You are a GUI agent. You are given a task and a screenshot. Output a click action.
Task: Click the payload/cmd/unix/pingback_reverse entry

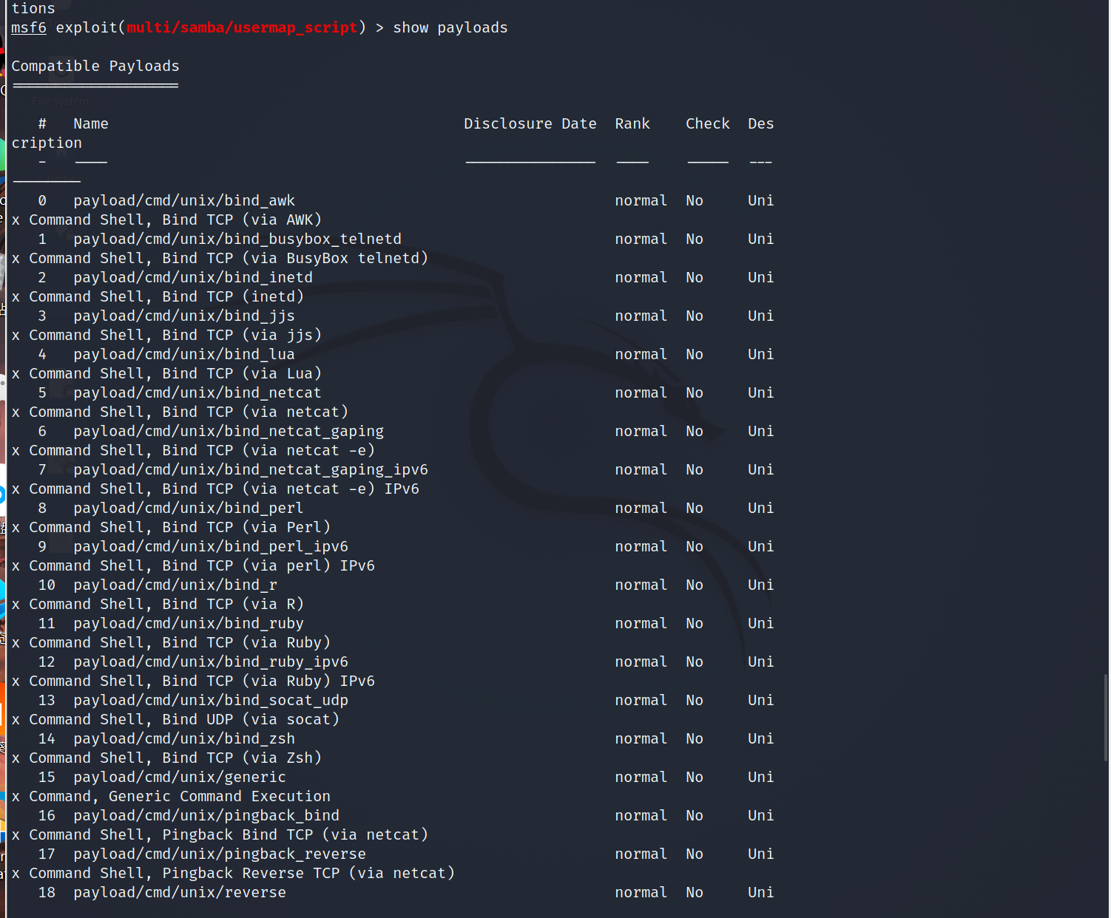[220, 854]
